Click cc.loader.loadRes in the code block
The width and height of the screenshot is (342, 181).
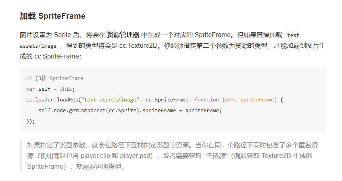tap(52, 99)
